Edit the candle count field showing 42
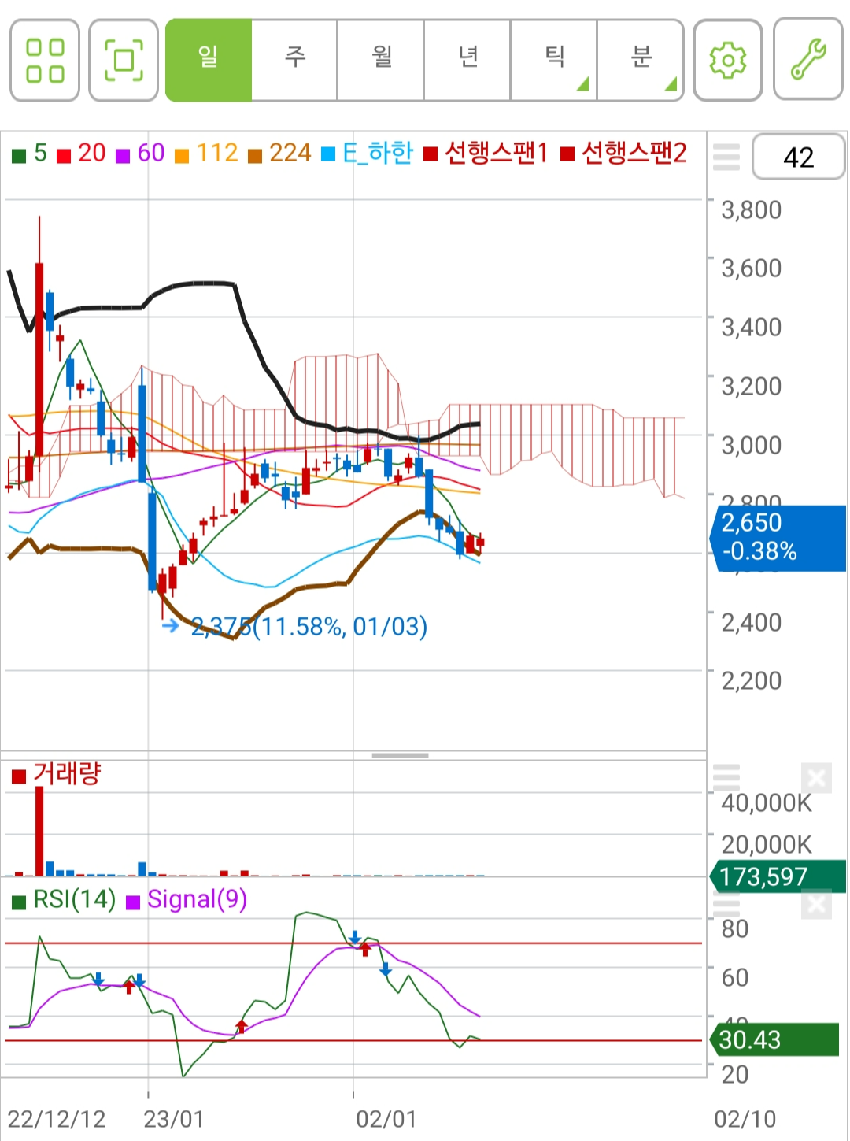Viewport: 850px width, 1141px height. click(x=798, y=157)
